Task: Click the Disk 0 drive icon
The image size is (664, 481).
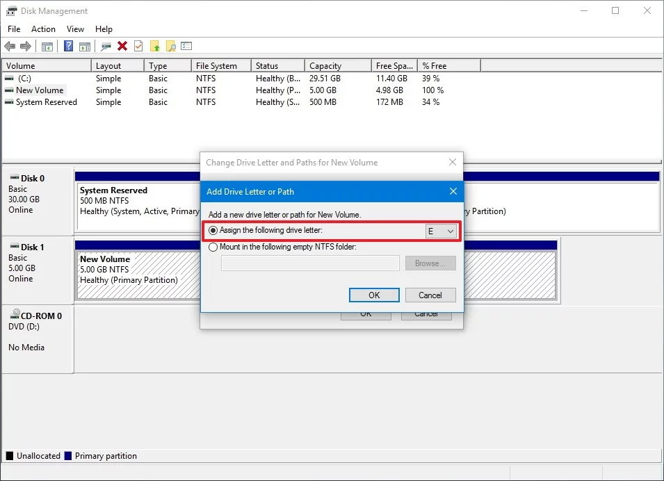Action: pos(15,177)
